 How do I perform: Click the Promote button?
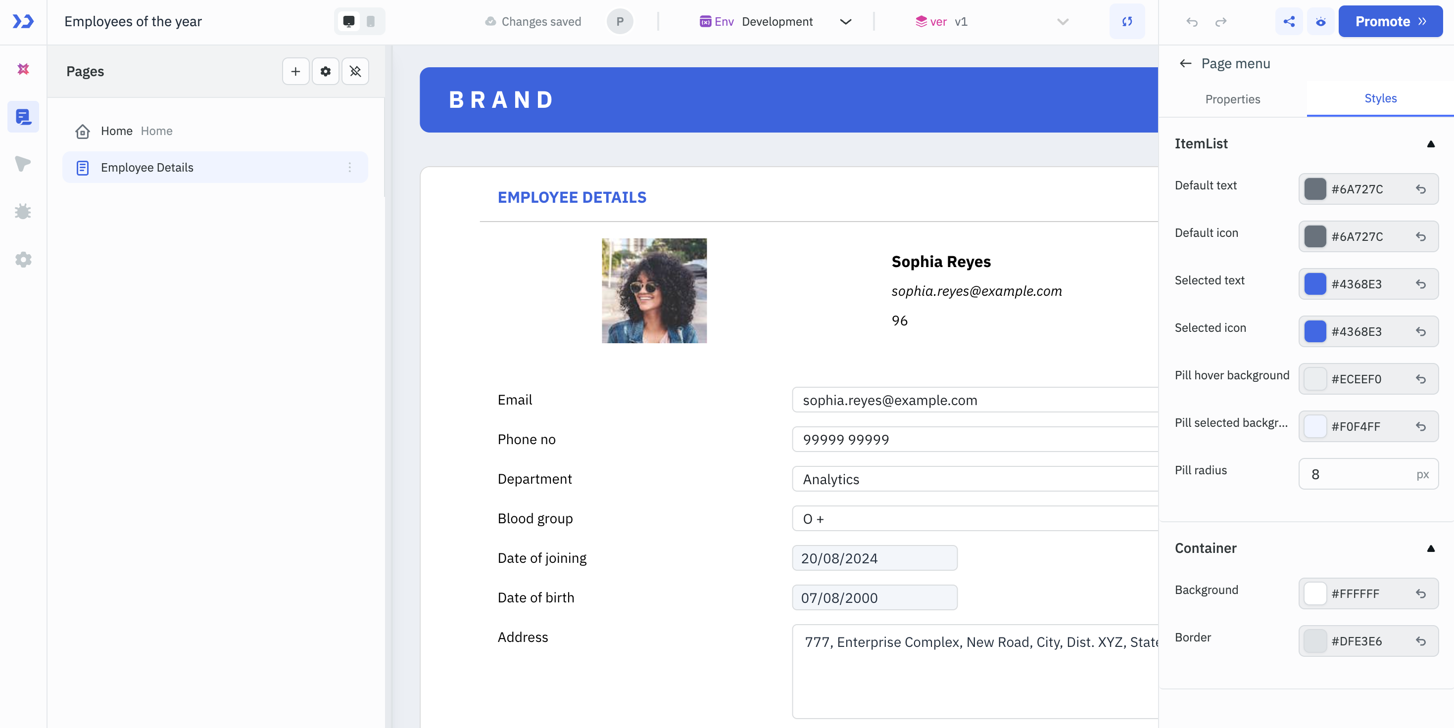[1390, 21]
